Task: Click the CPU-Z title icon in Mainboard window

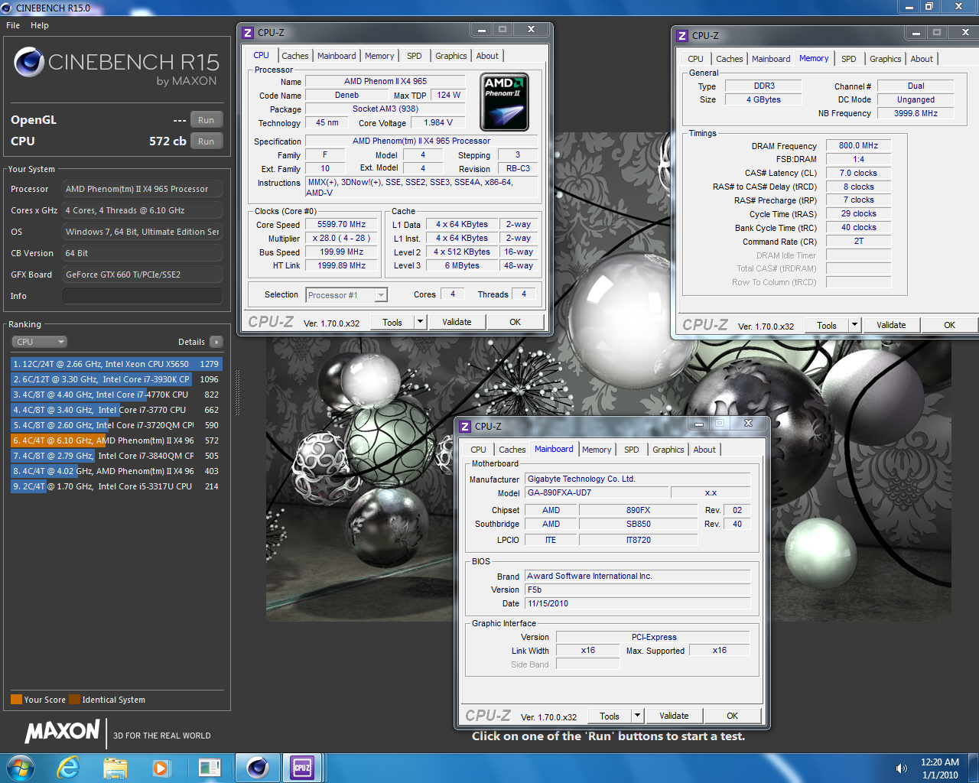Action: point(464,427)
